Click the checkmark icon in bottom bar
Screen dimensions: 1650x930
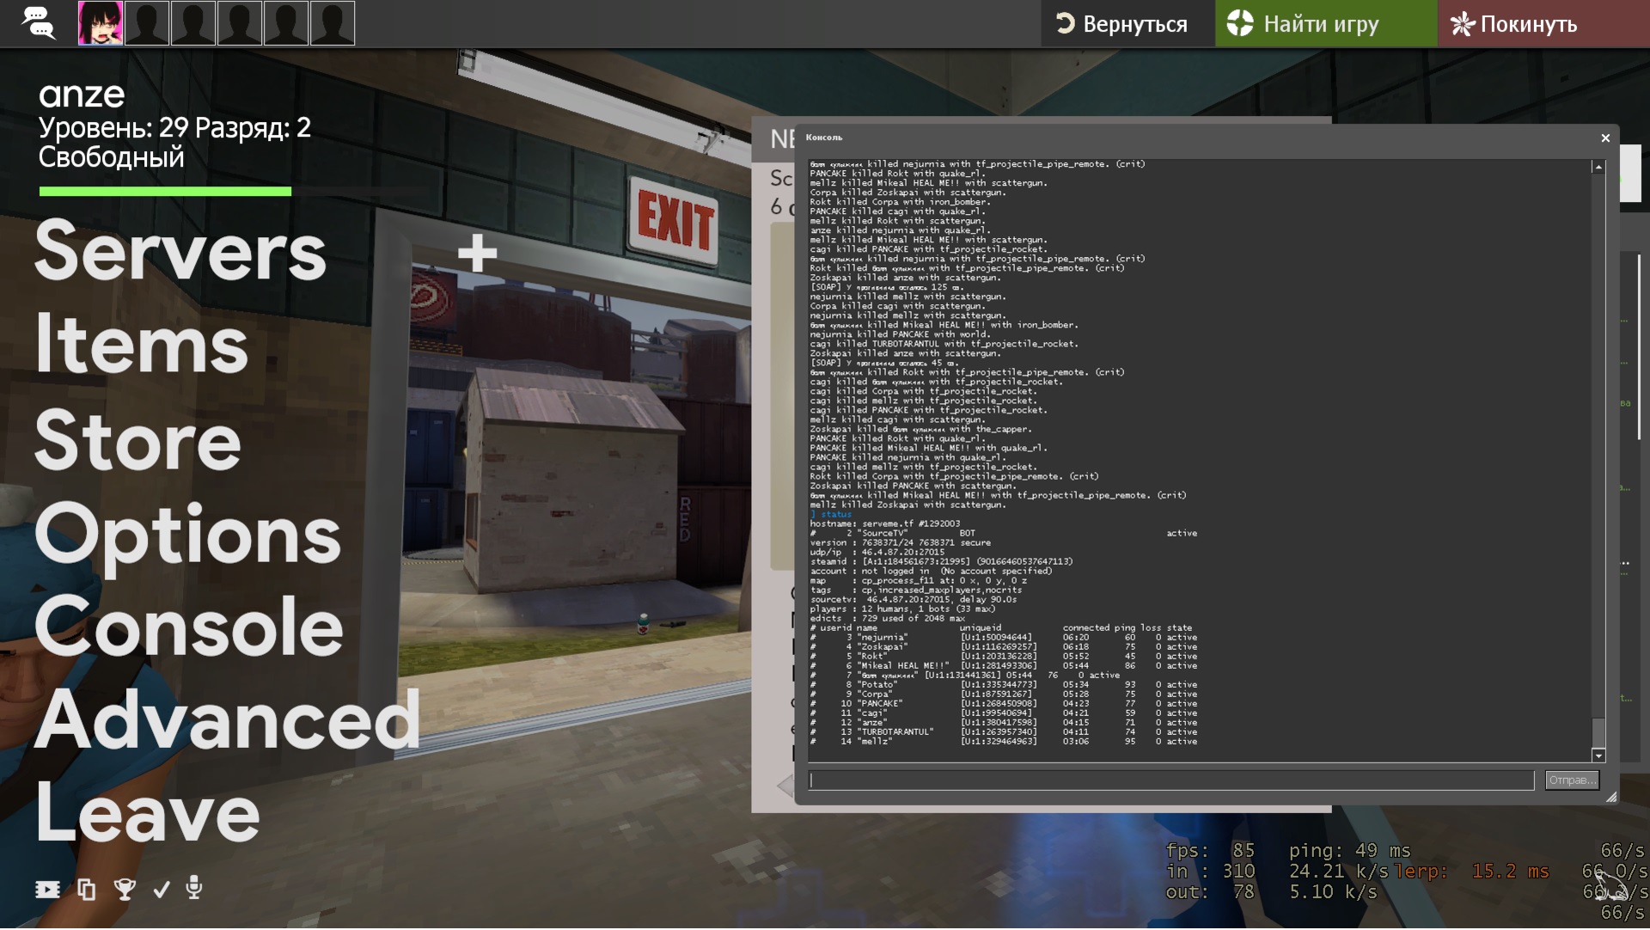coord(161,890)
